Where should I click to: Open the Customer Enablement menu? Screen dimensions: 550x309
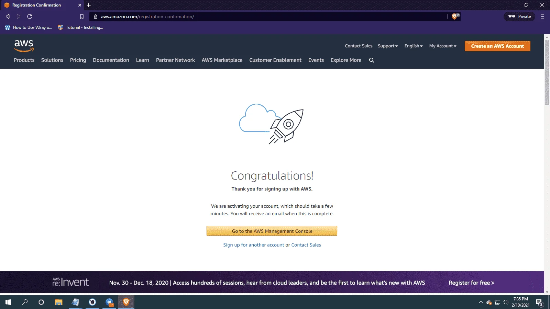[275, 60]
